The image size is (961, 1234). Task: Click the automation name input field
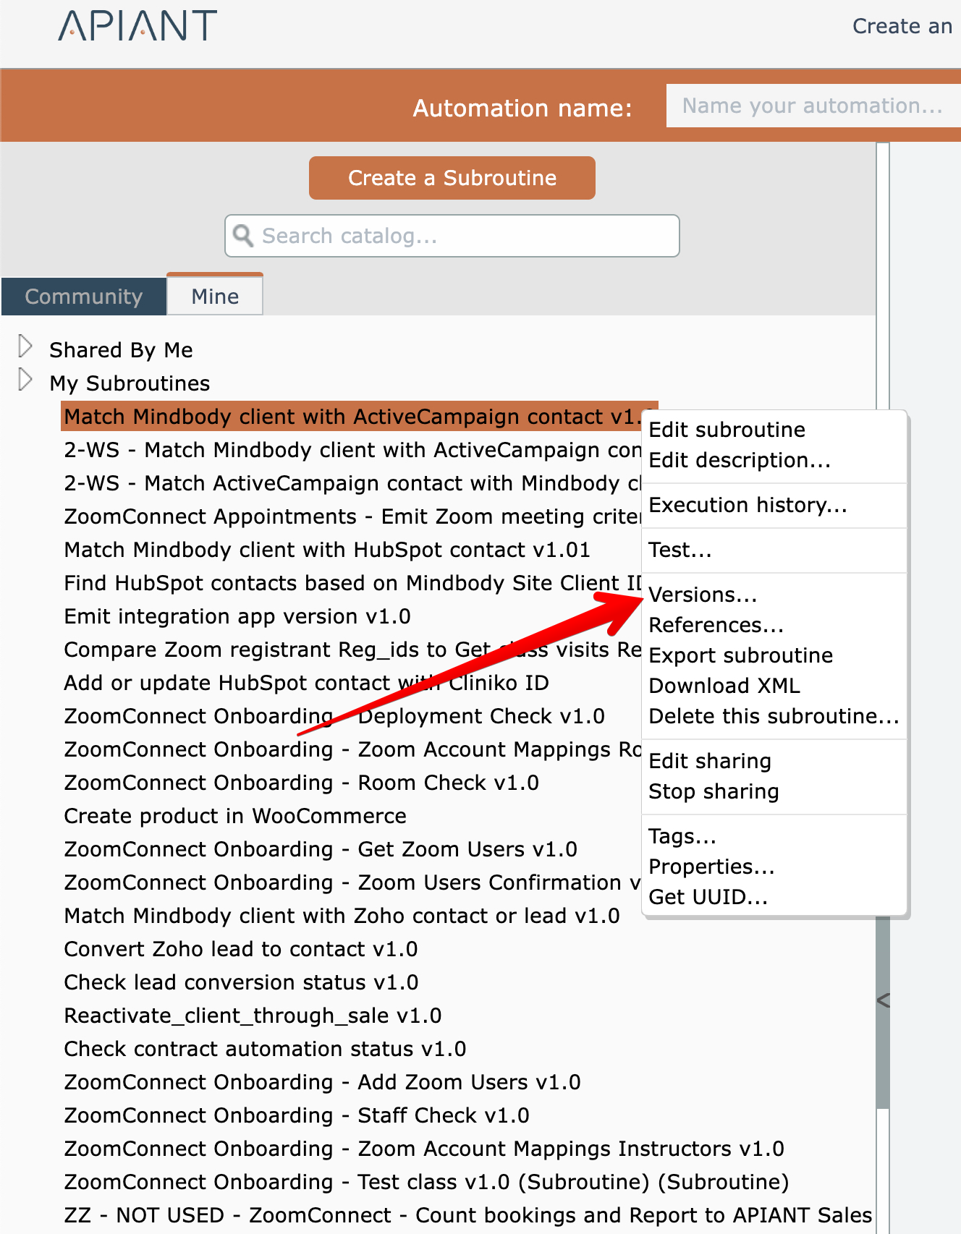812,106
